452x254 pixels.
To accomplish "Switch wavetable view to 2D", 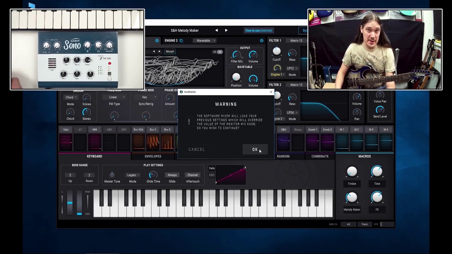I will coord(215,52).
